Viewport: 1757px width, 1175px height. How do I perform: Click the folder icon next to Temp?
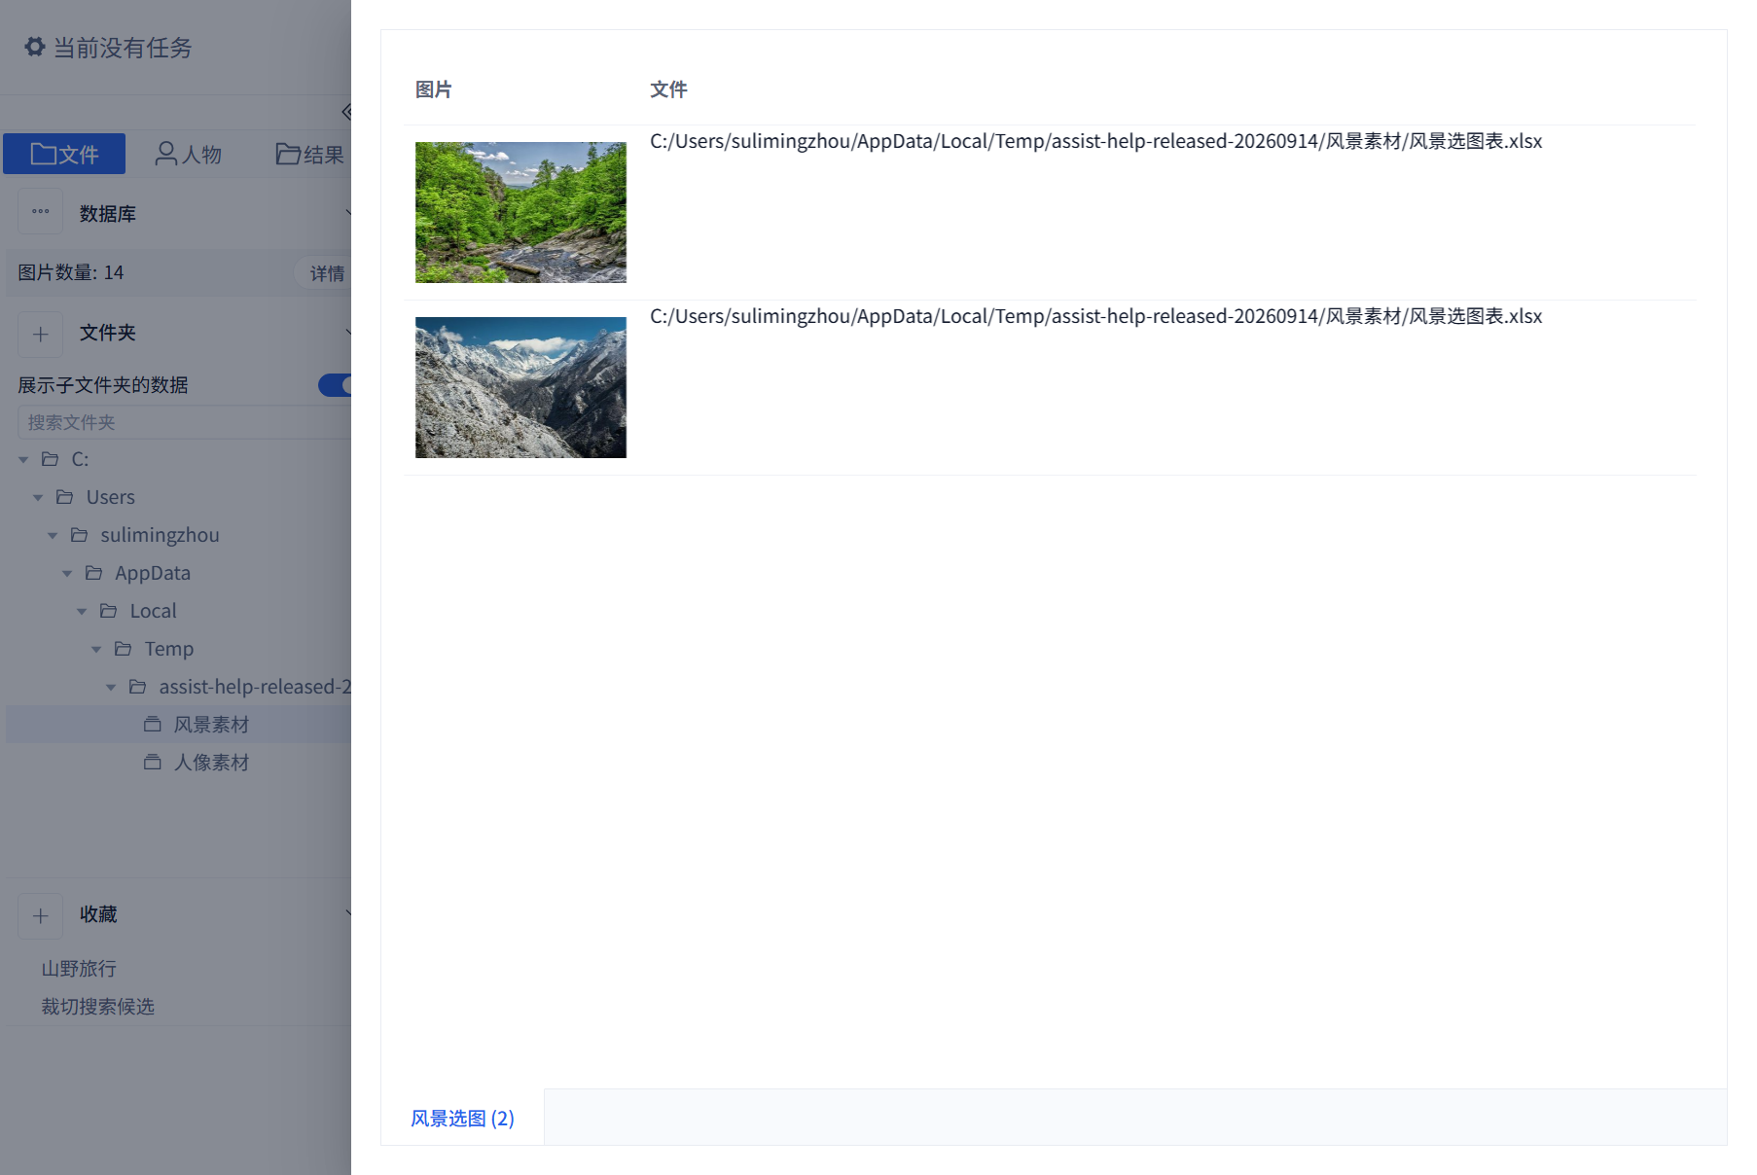[x=124, y=649]
